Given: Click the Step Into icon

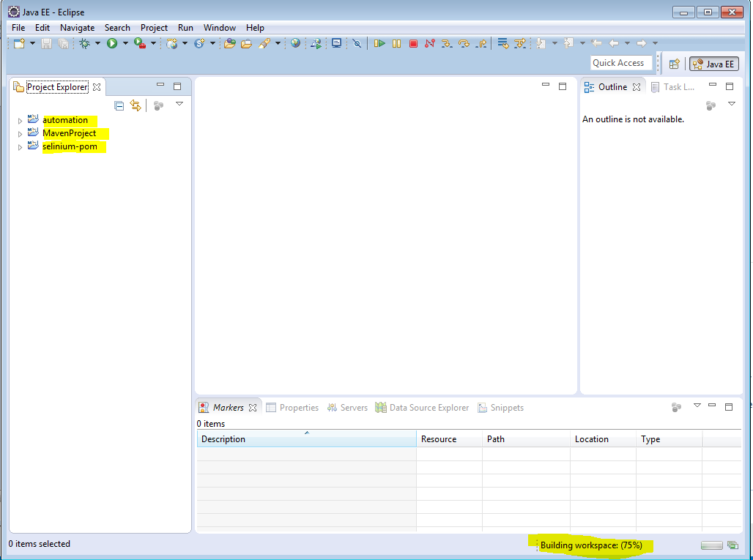Looking at the screenshot, I should [x=447, y=44].
